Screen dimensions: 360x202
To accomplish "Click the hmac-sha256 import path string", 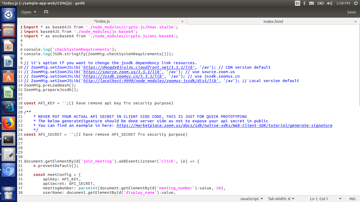I will click(131, 27).
